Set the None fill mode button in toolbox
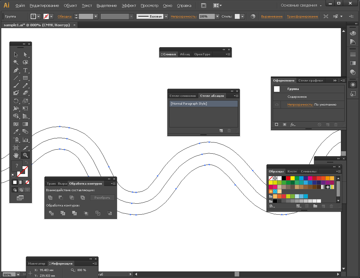This screenshot has width=360, height=278. click(27, 182)
